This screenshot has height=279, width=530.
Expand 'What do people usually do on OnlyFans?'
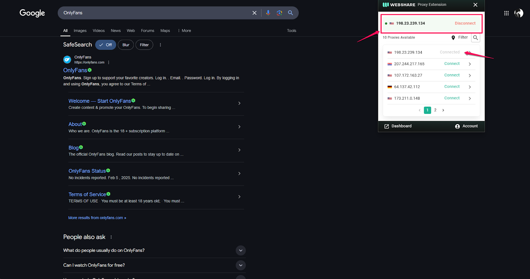(x=154, y=250)
